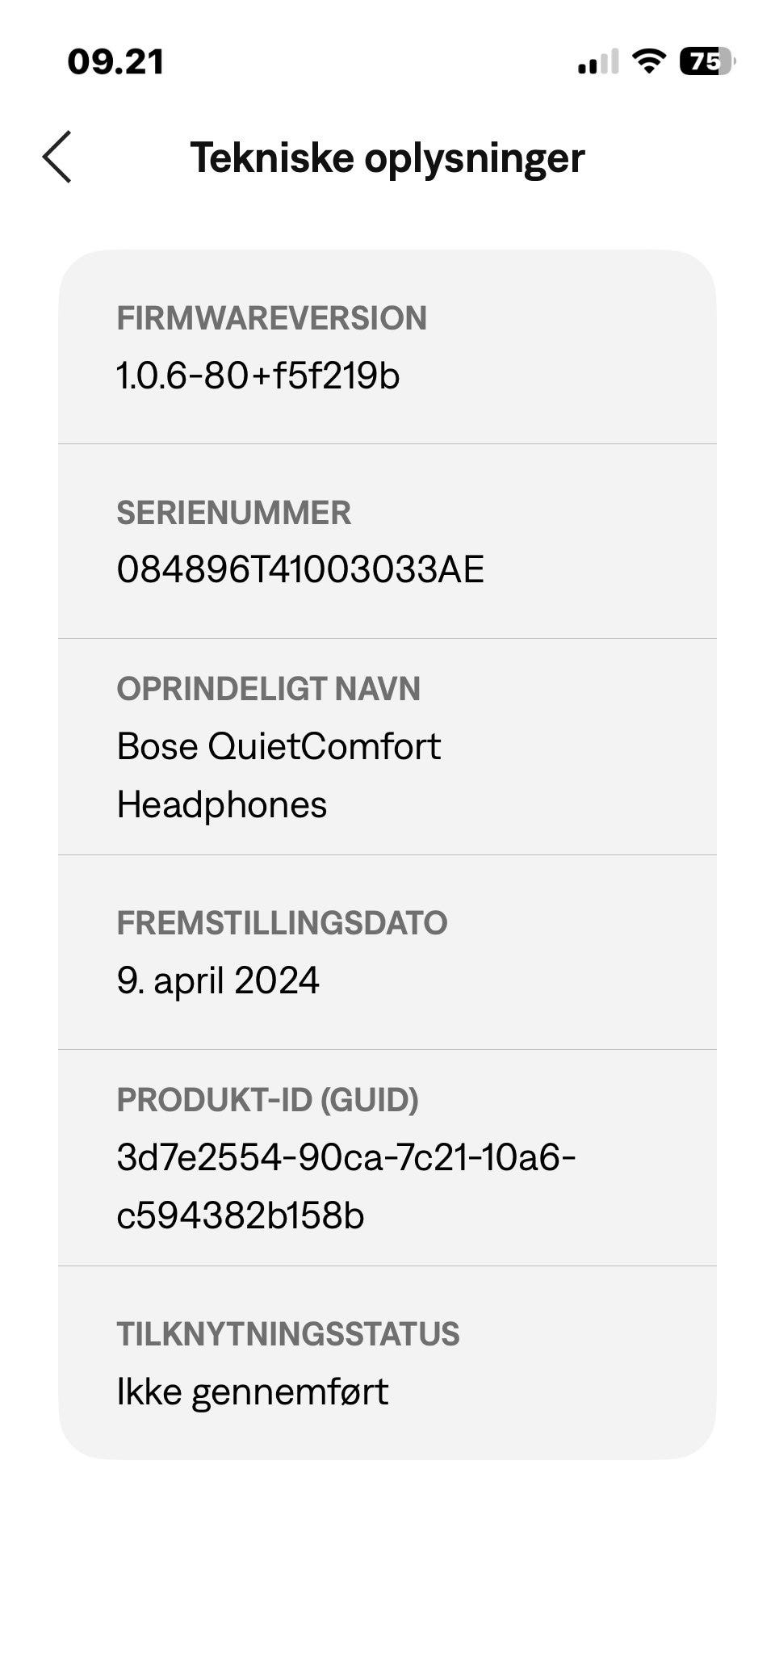Tap the GUID line c594382b158b

[241, 1215]
